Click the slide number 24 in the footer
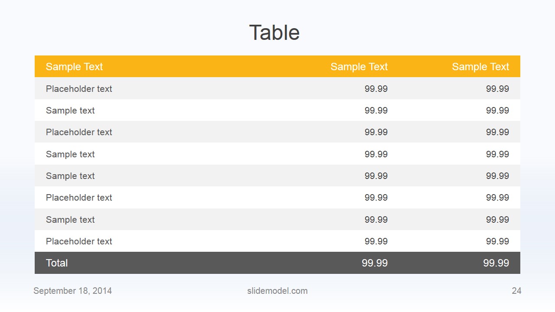Viewport: 555px width, 312px height. 516,291
